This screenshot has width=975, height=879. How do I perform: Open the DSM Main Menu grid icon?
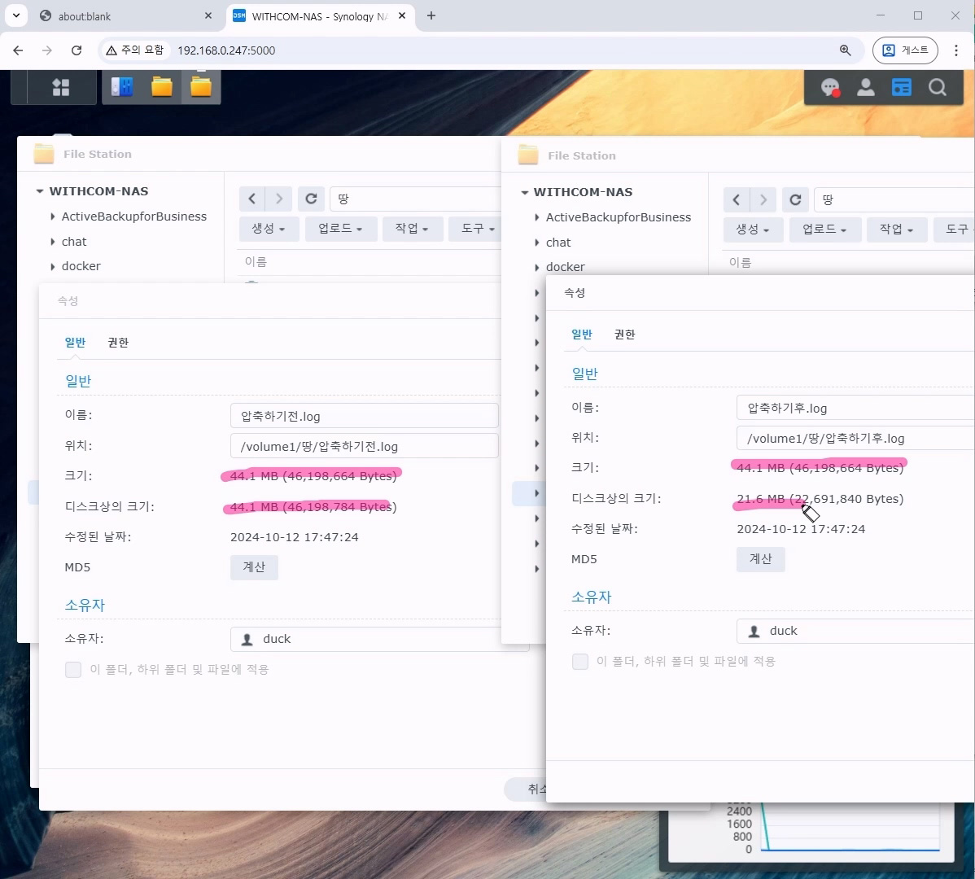point(61,87)
